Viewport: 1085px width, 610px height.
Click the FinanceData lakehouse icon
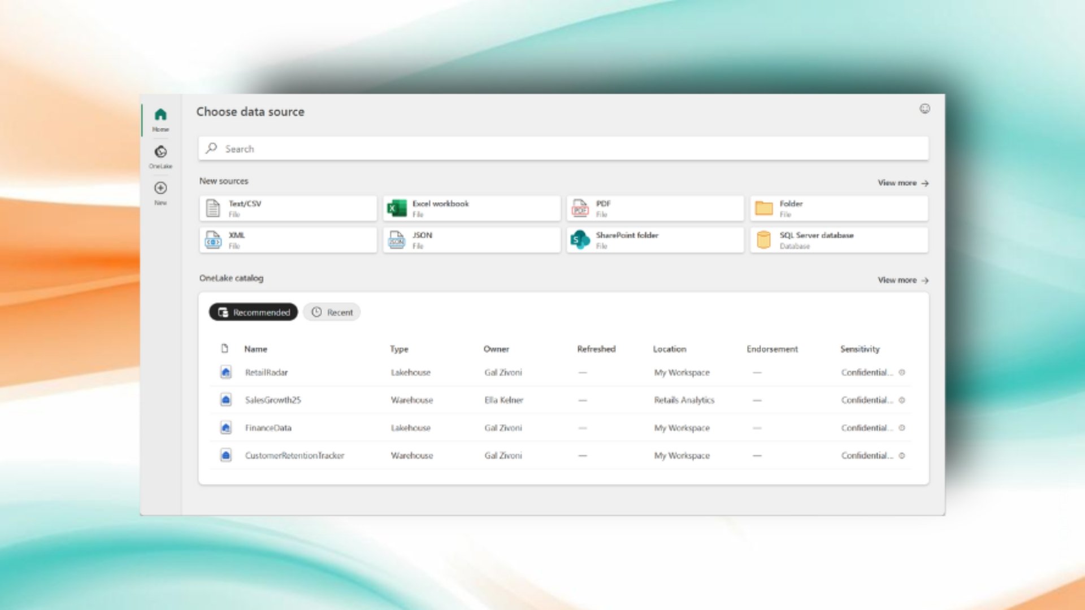point(225,428)
